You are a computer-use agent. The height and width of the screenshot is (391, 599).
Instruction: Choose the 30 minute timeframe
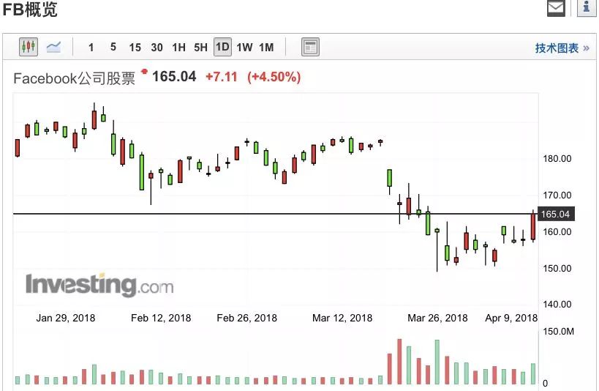click(157, 48)
